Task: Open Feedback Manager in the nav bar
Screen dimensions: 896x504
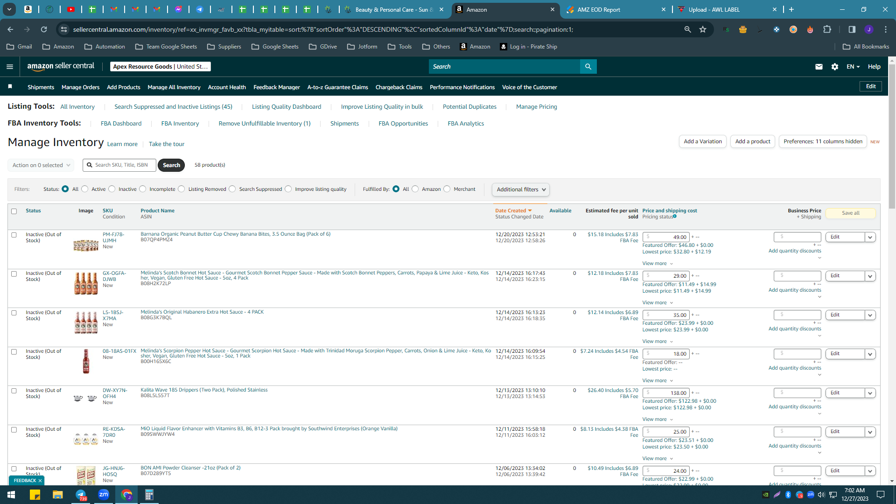Action: pyautogui.click(x=277, y=87)
